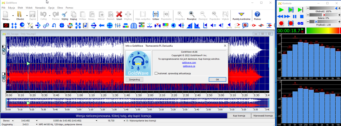Open the music note staff Pitch icon

86,25
